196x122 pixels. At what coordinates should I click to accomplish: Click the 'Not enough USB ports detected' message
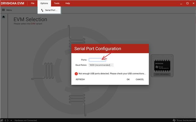(x=112, y=74)
